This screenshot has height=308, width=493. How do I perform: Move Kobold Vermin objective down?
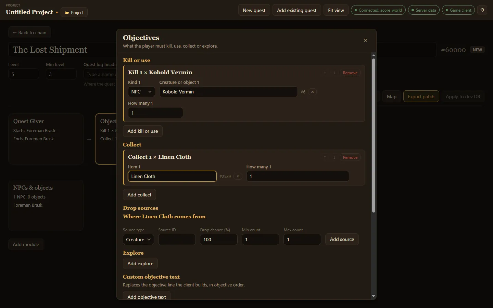click(x=334, y=73)
